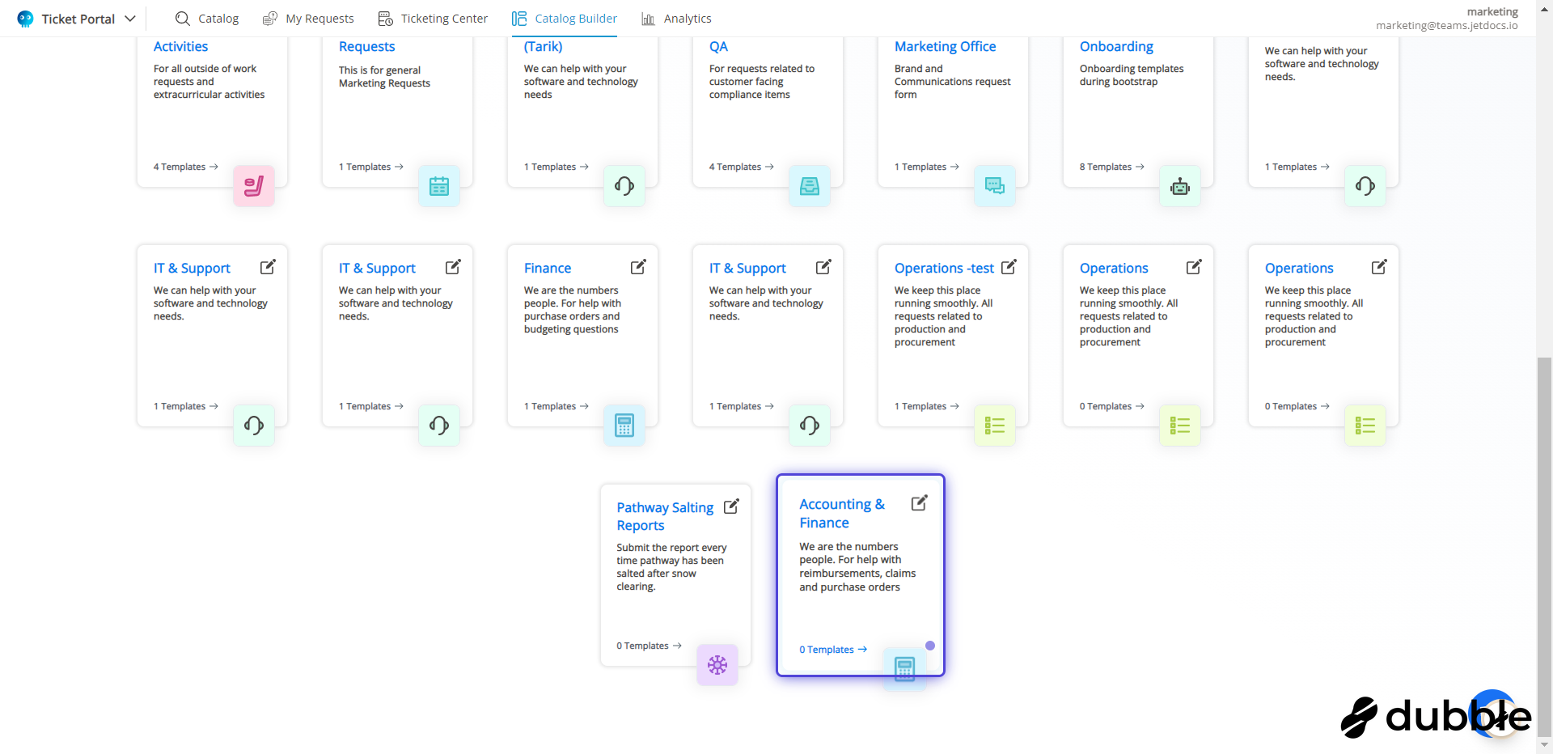Click the calendar icon on Requests card
The image size is (1553, 754).
click(439, 186)
